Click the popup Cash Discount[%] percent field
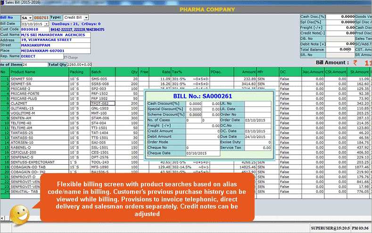Image resolution: width=372 pixels, height=233 pixels. [194, 104]
